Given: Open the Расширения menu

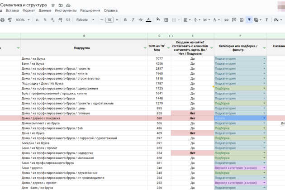Looking at the screenshot, I should click(90, 10).
